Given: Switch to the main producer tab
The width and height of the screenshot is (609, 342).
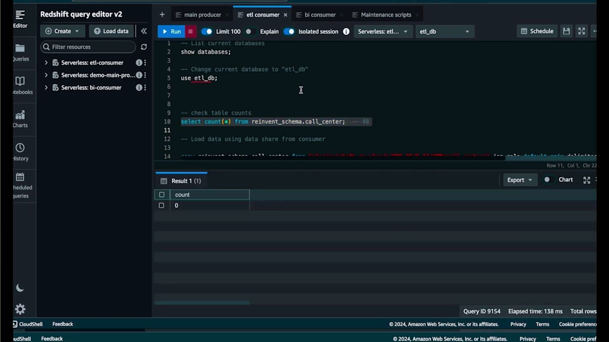Looking at the screenshot, I should [x=202, y=15].
